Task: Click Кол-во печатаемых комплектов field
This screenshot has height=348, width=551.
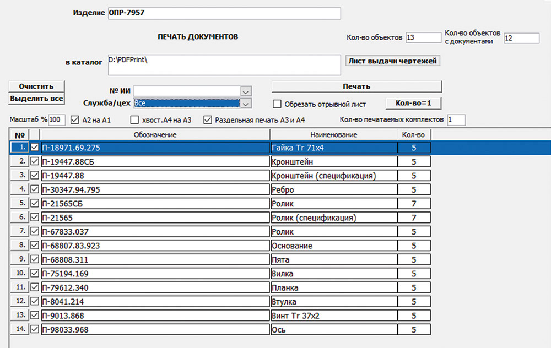Action: coord(456,119)
